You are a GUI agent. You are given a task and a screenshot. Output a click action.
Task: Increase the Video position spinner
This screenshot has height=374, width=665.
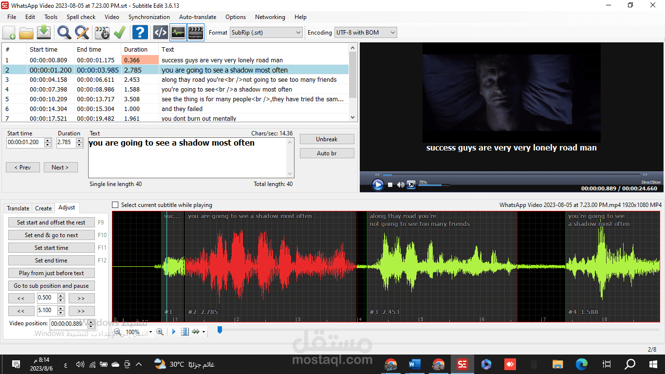(90, 321)
